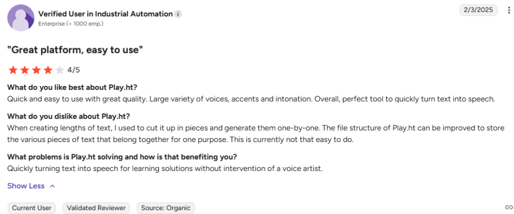Click the upward chevron beside Show Less

[52, 186]
